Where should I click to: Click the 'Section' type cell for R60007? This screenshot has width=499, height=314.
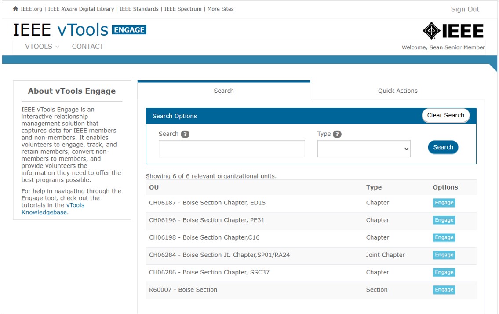point(377,290)
